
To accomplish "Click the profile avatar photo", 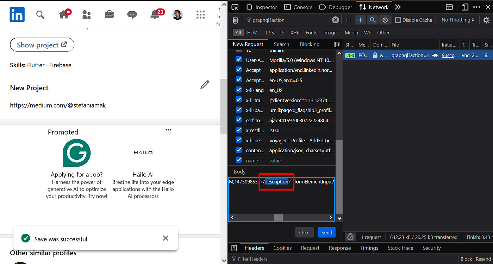I will (177, 14).
